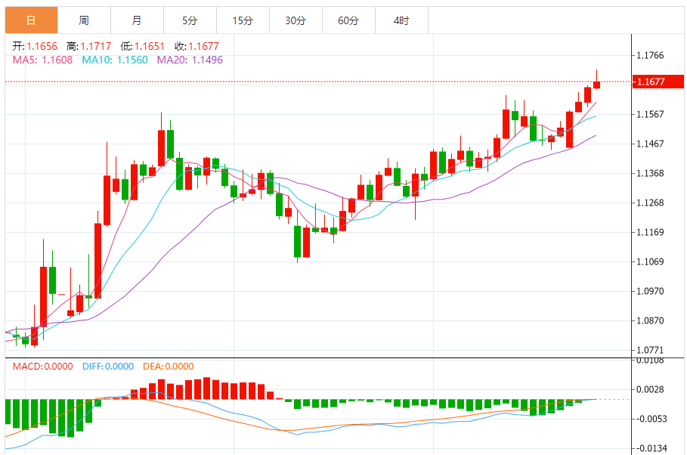Select the 日 daily chart tab
The width and height of the screenshot is (687, 455).
[x=31, y=20]
